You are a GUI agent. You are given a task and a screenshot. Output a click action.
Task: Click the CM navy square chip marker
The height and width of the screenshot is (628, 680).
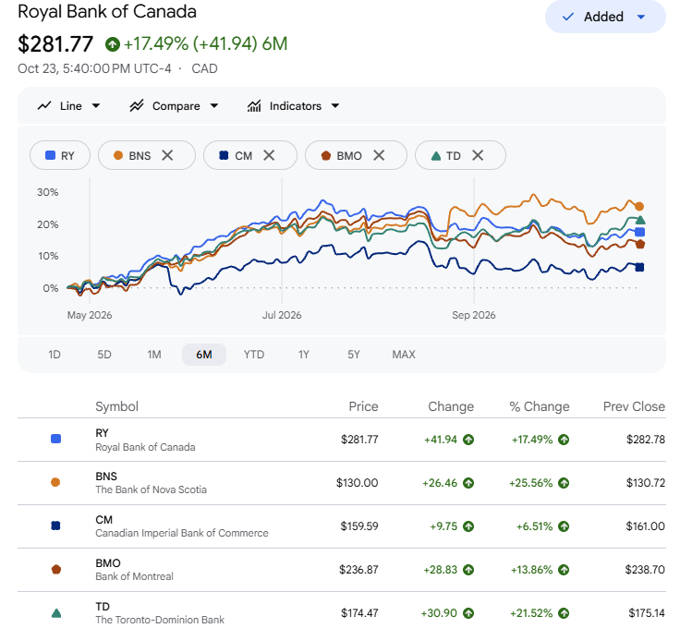pyautogui.click(x=224, y=155)
